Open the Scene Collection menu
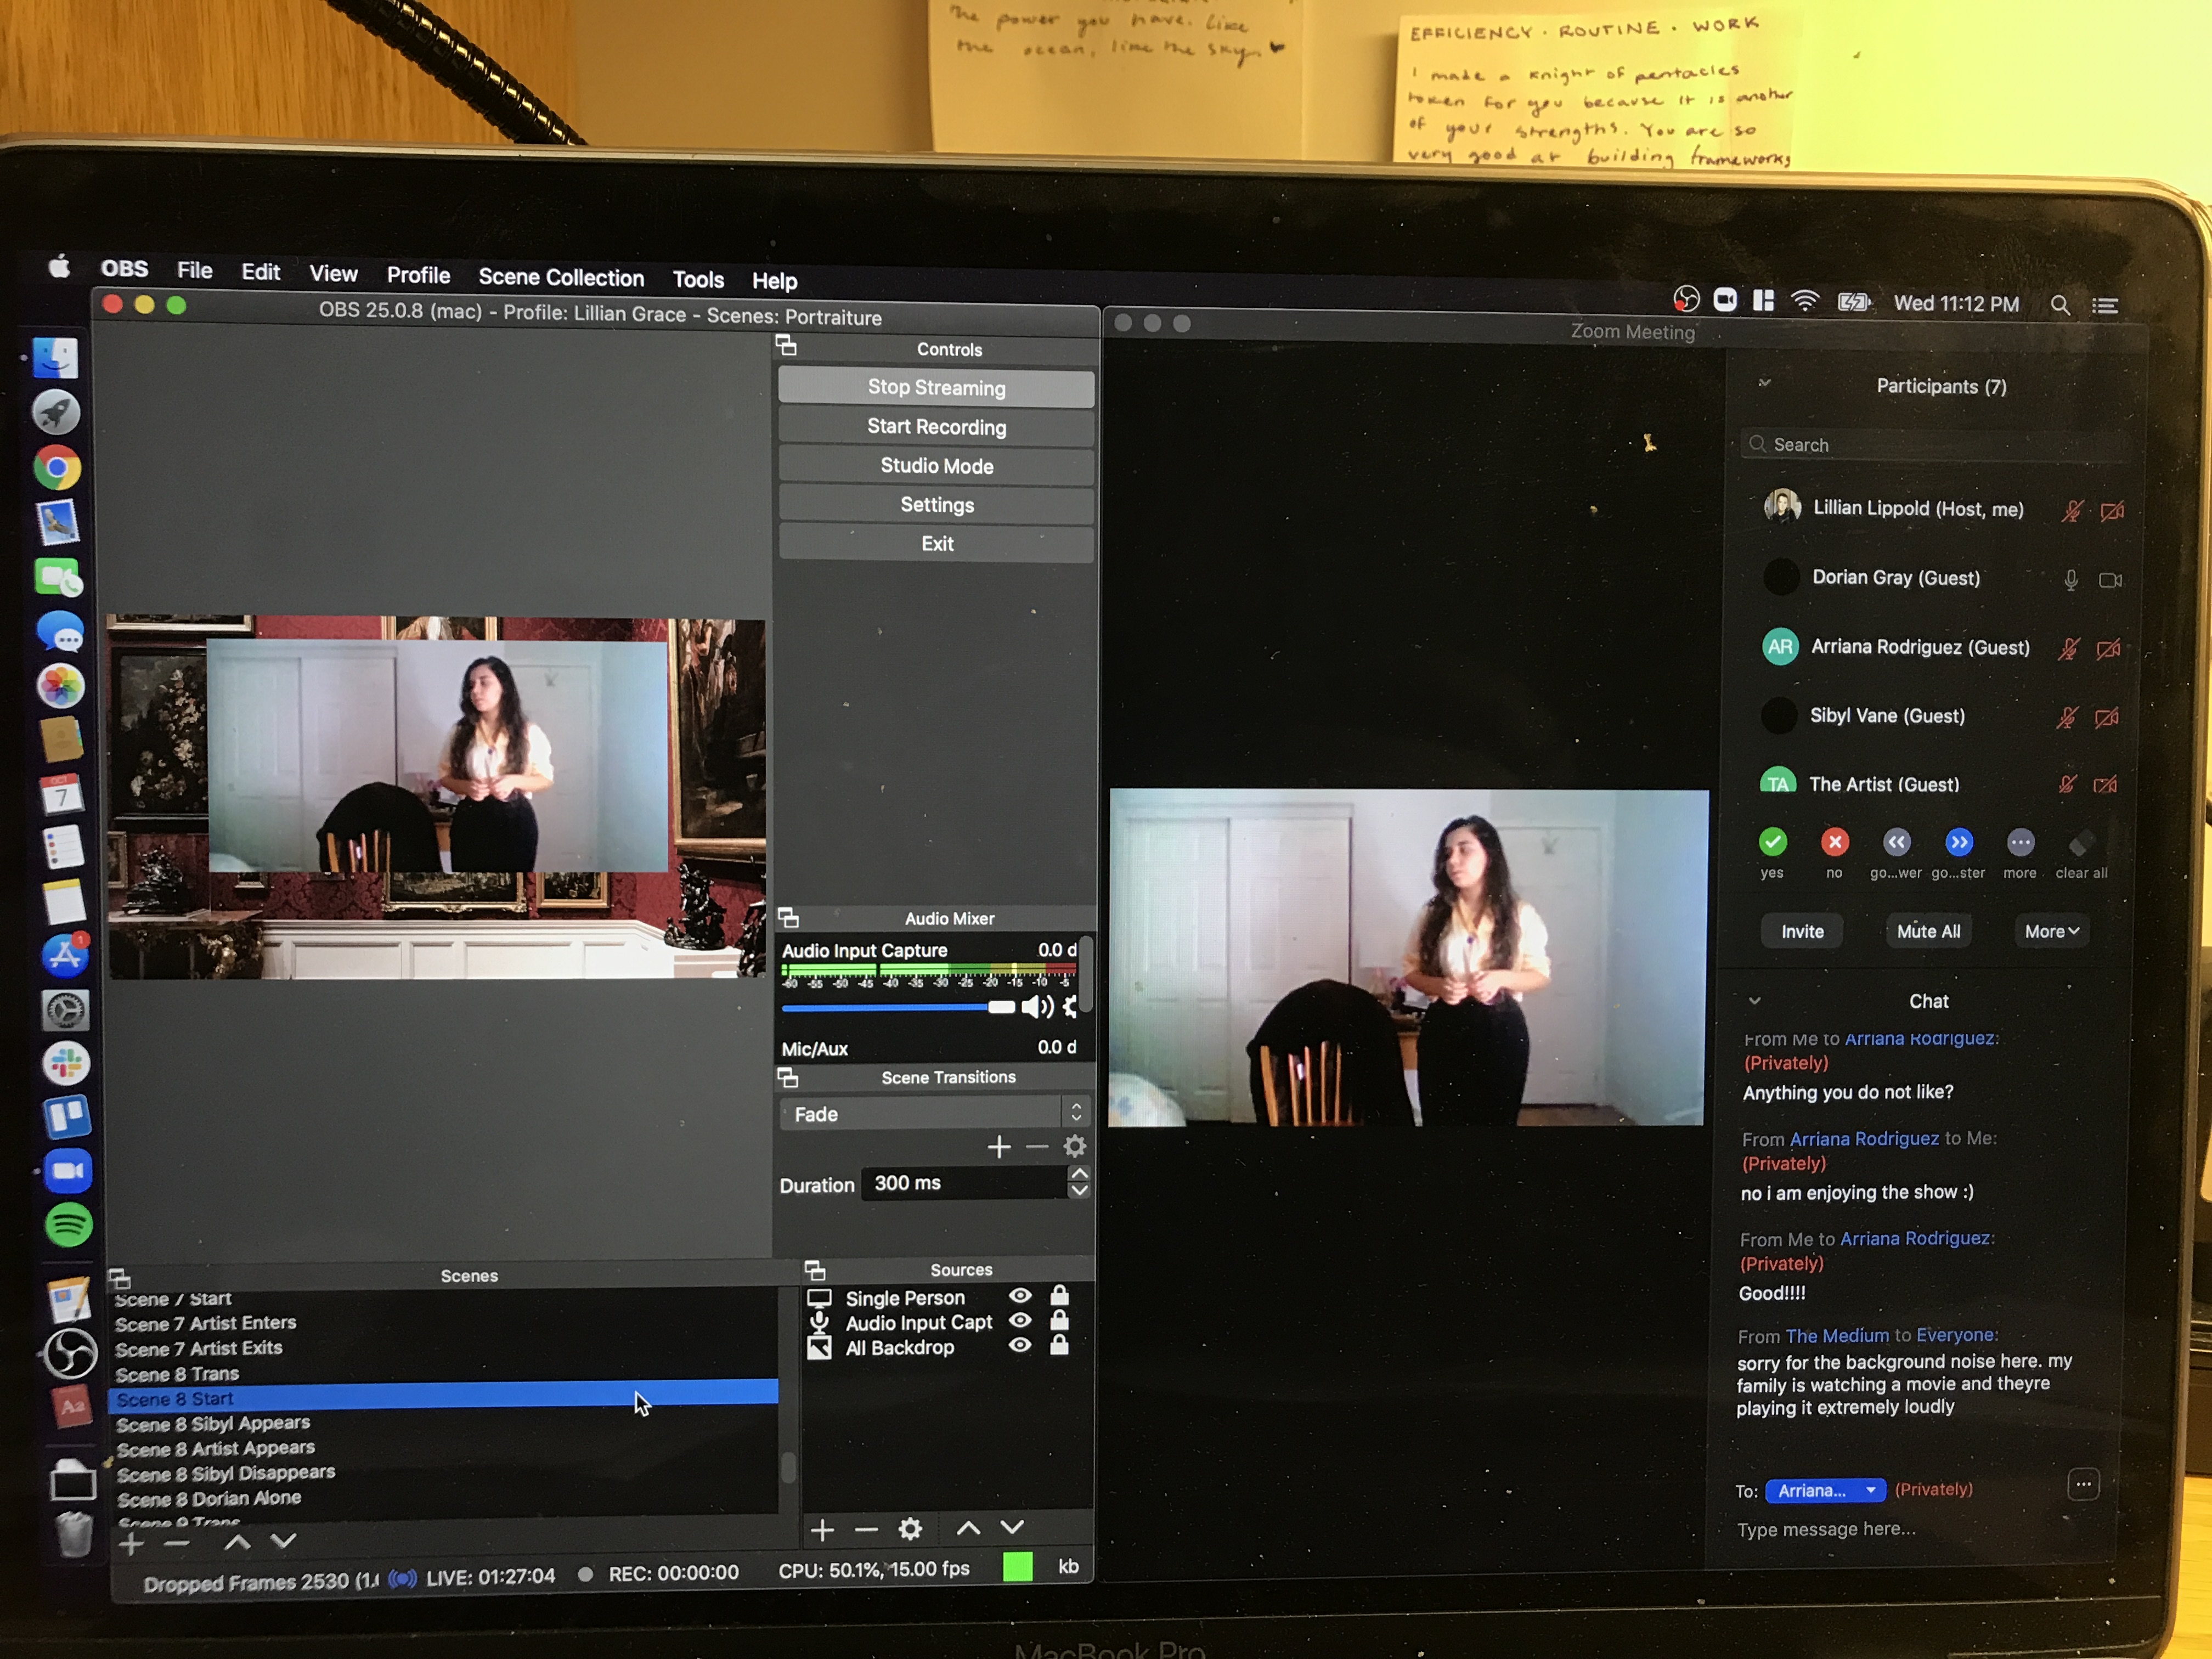 coord(561,277)
